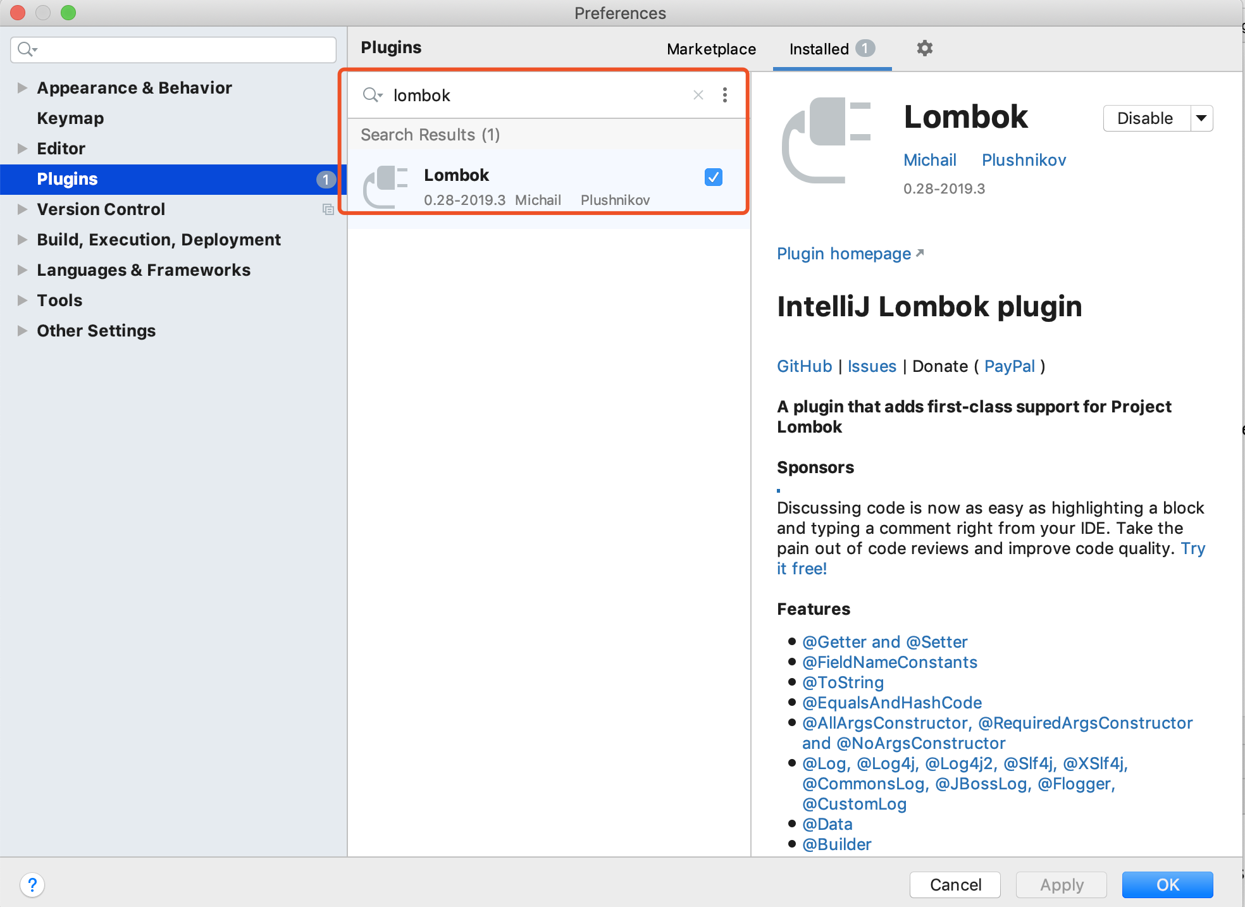Viewport: 1245px width, 907px height.
Task: Click the Cancel button
Action: (x=955, y=884)
